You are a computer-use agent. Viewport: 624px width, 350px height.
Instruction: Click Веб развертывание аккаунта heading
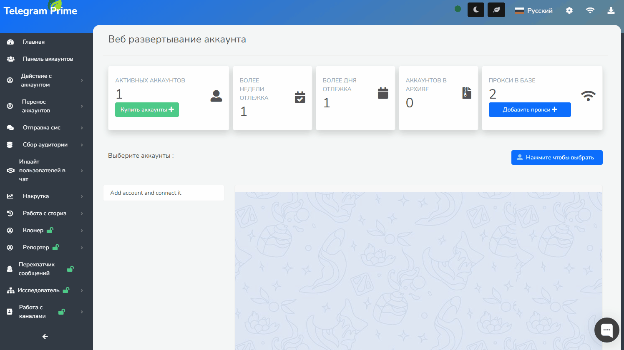(177, 39)
